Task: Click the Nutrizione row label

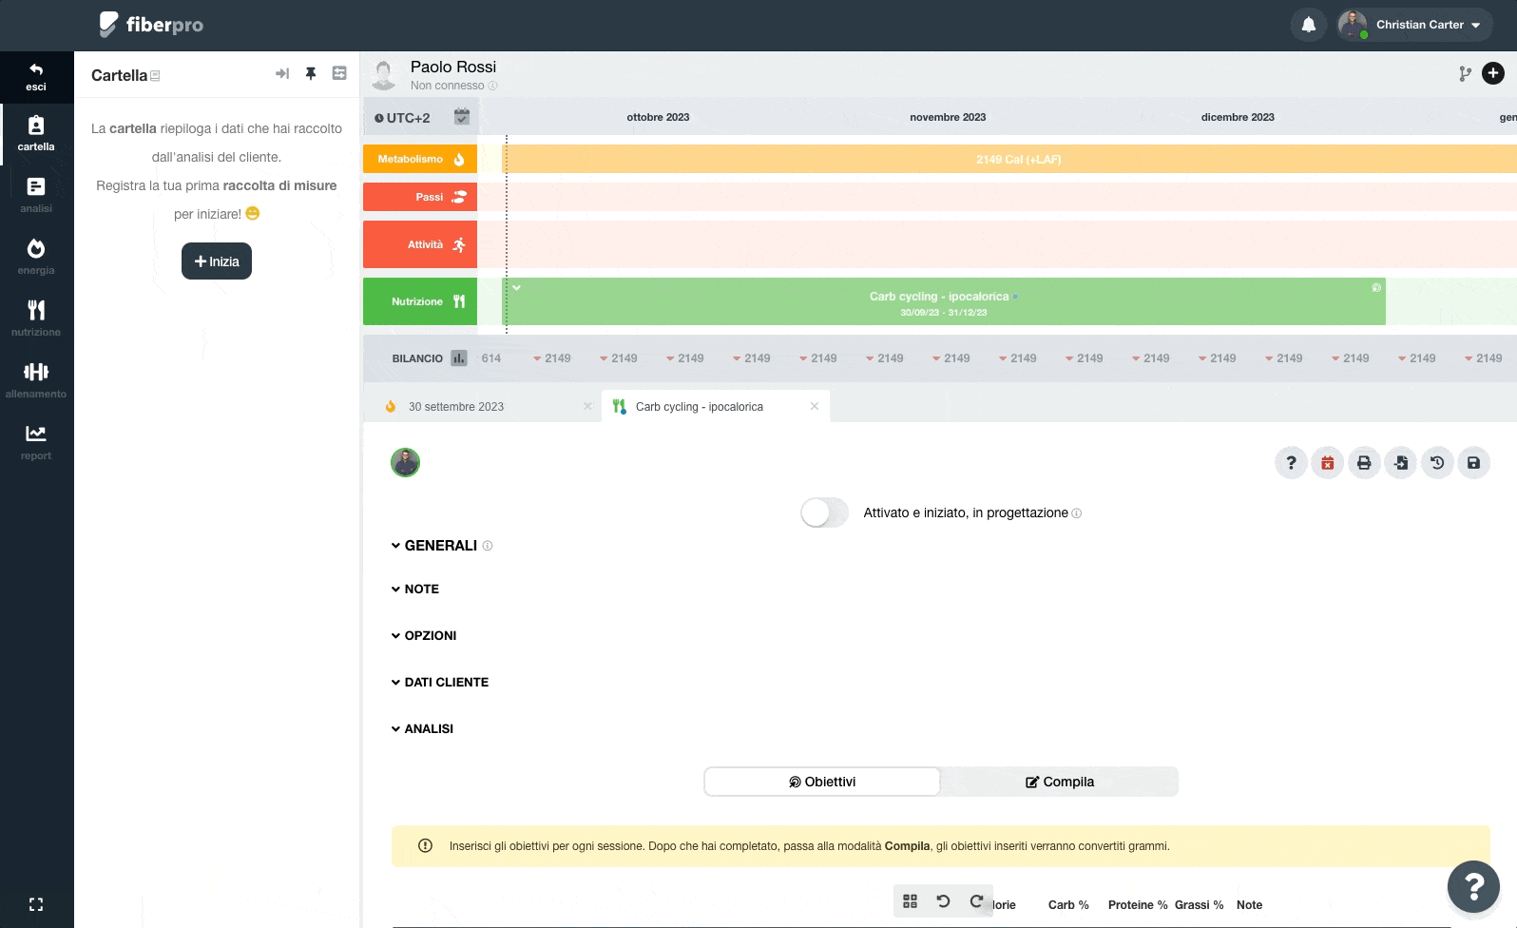Action: point(420,301)
